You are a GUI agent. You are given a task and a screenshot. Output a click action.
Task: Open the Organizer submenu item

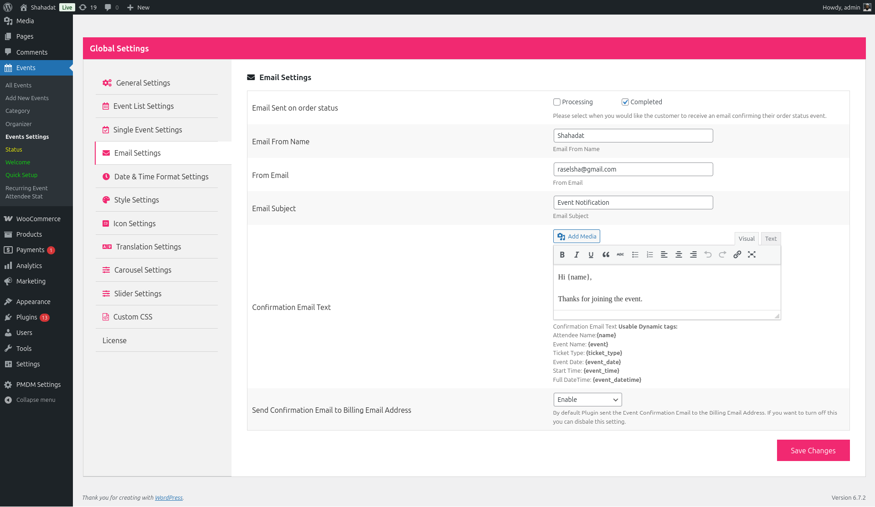click(x=19, y=124)
